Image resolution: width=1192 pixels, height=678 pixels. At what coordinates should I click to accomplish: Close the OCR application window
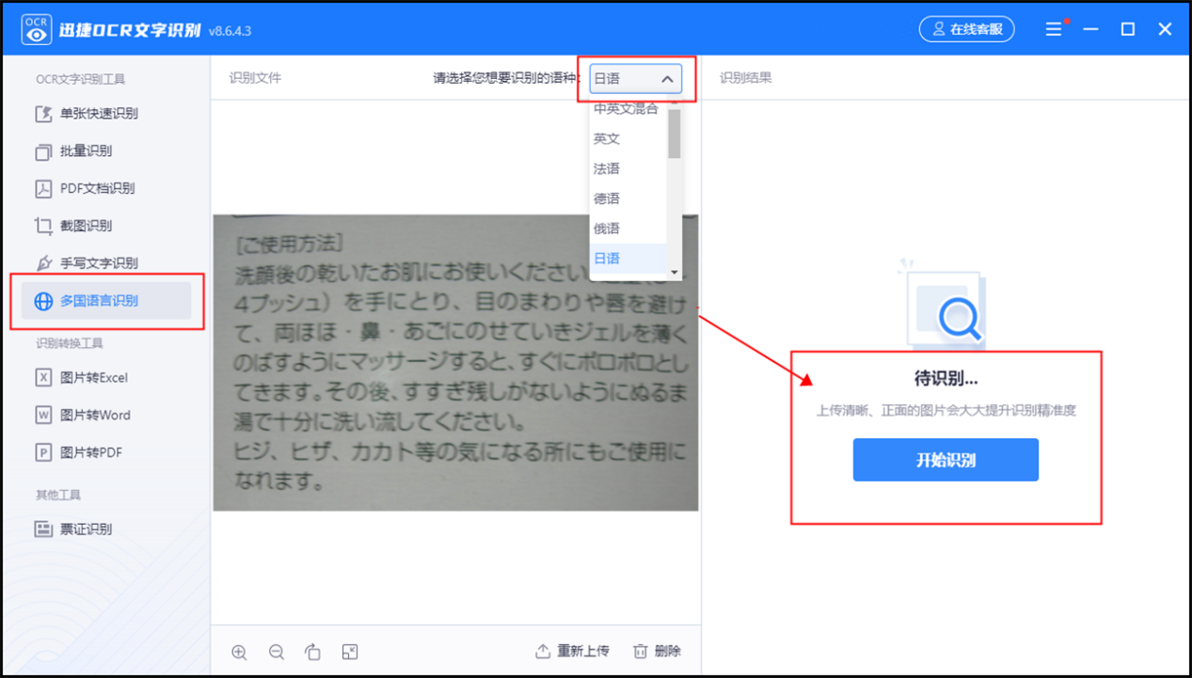[x=1165, y=30]
